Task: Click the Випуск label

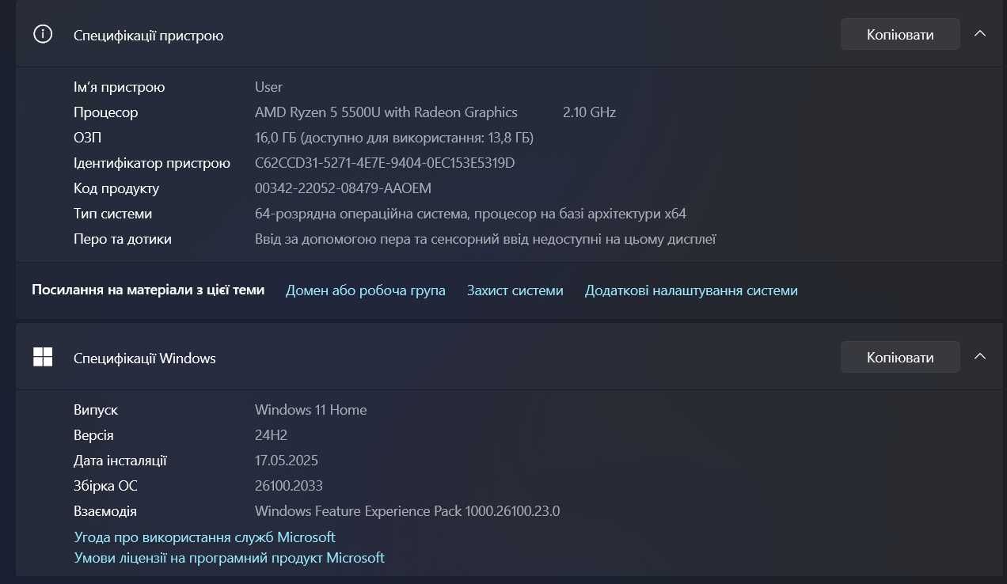Action: coord(96,410)
